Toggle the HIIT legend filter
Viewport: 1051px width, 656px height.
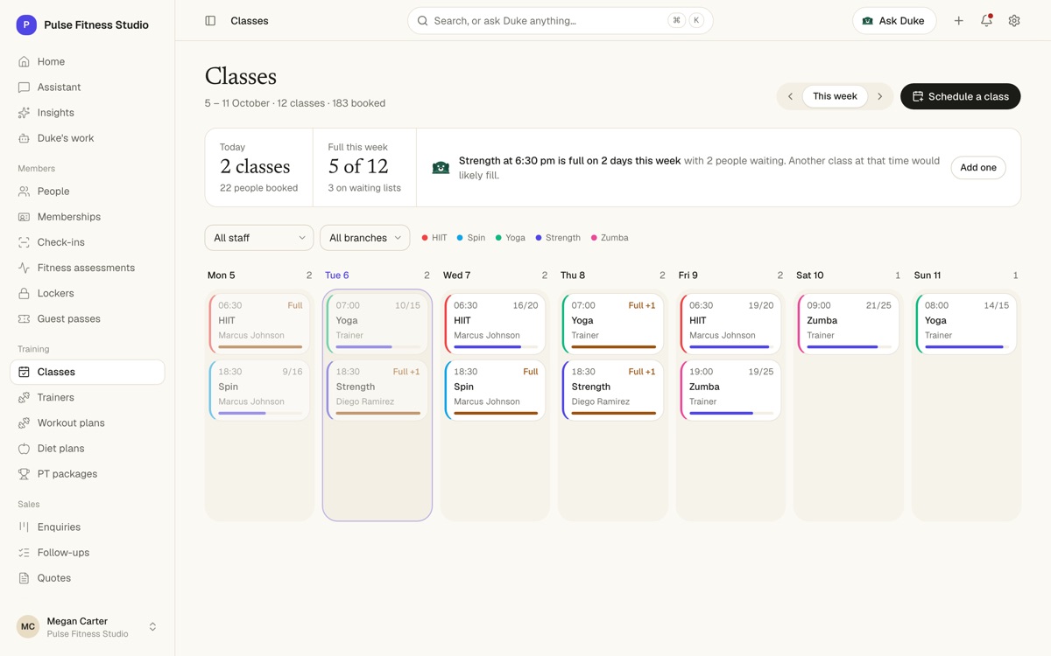click(434, 238)
